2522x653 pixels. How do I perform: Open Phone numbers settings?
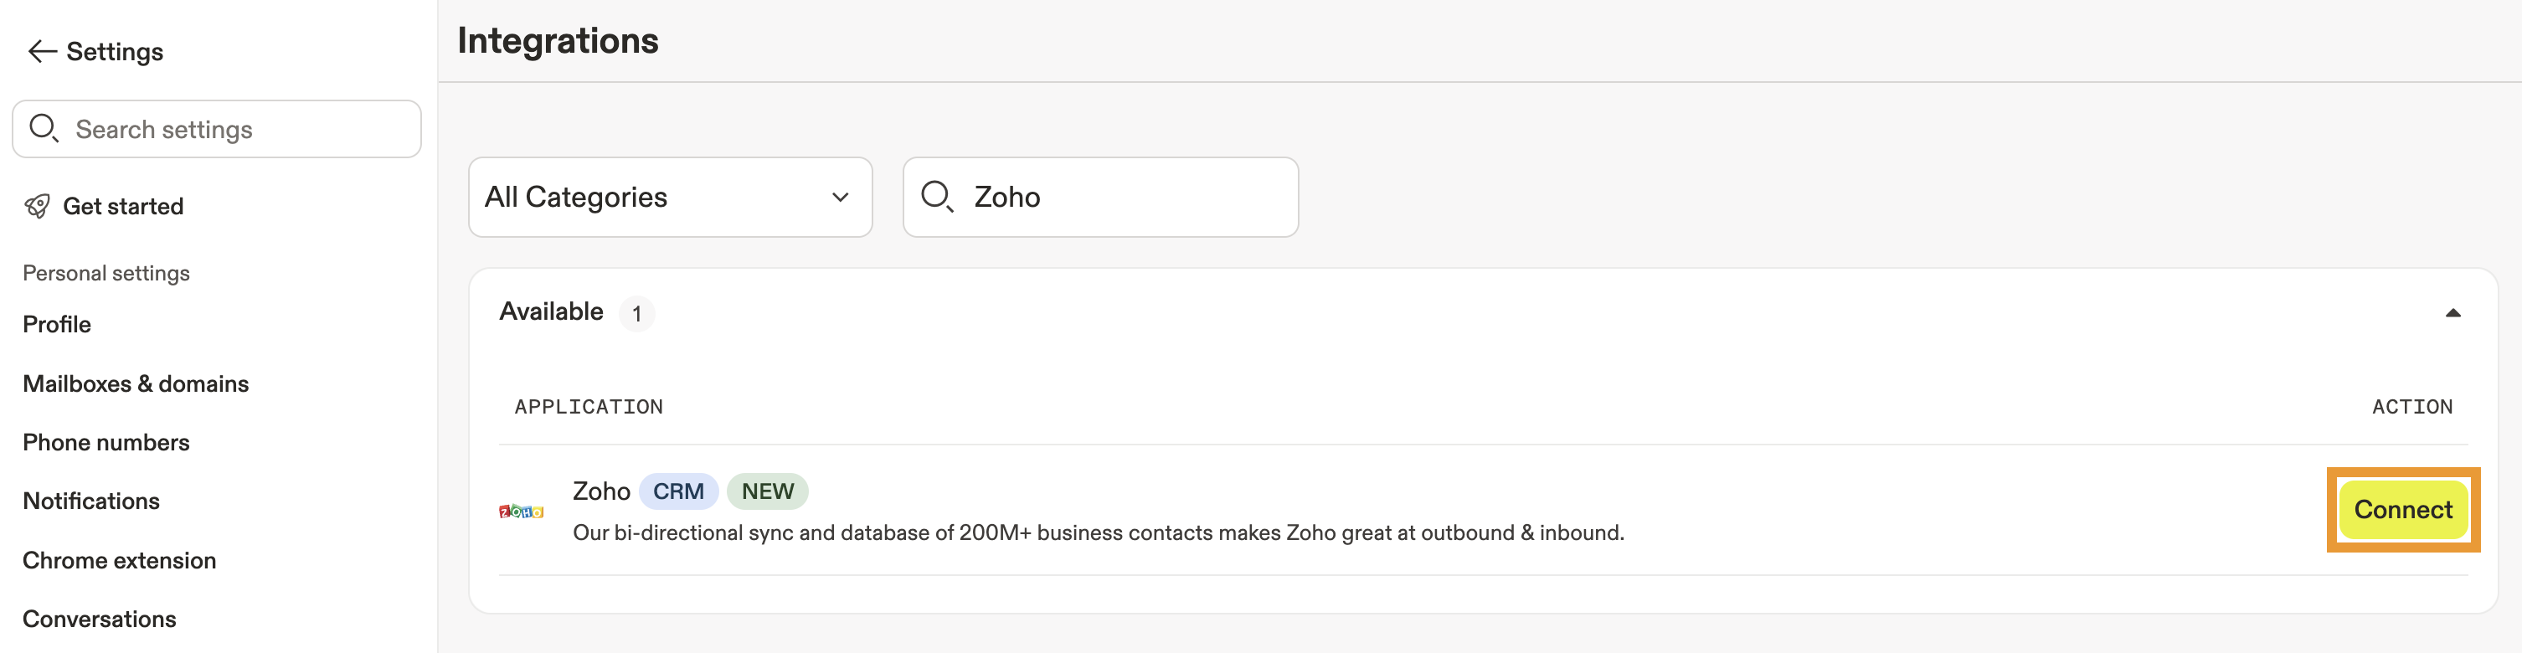(x=106, y=443)
